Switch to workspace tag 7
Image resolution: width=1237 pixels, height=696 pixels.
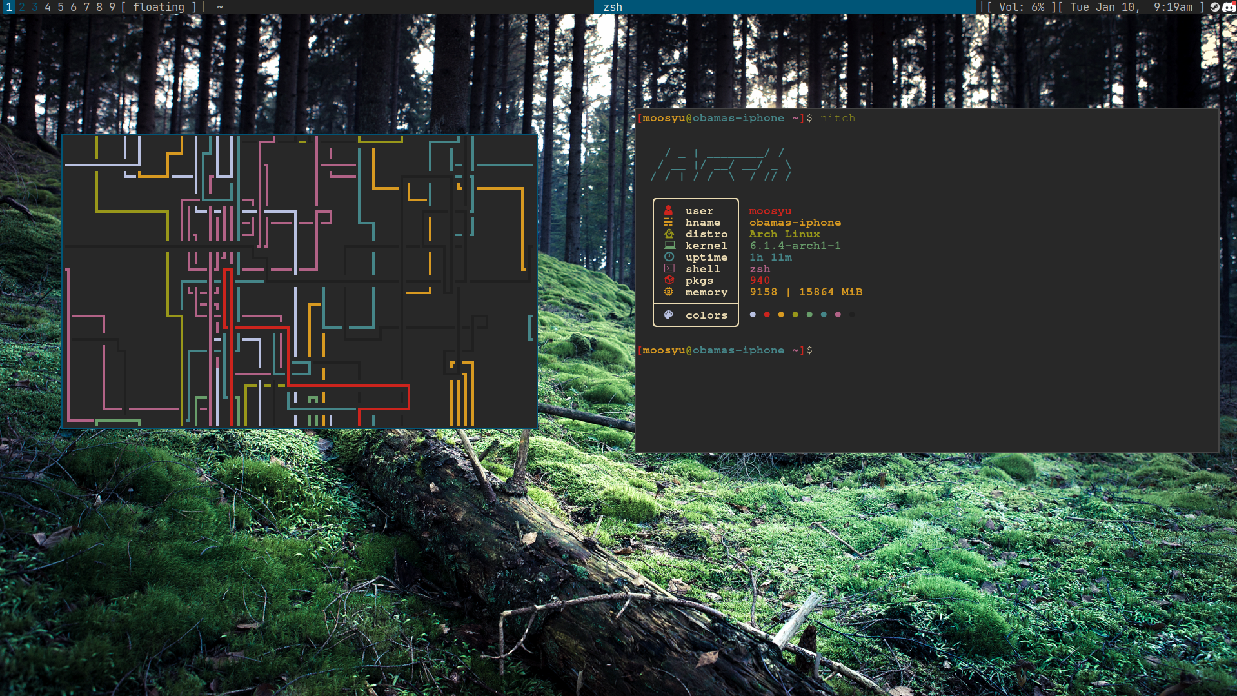(x=86, y=7)
